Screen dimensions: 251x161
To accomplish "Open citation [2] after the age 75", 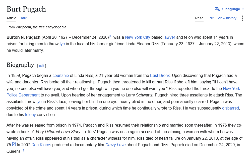I will point(14,144).
